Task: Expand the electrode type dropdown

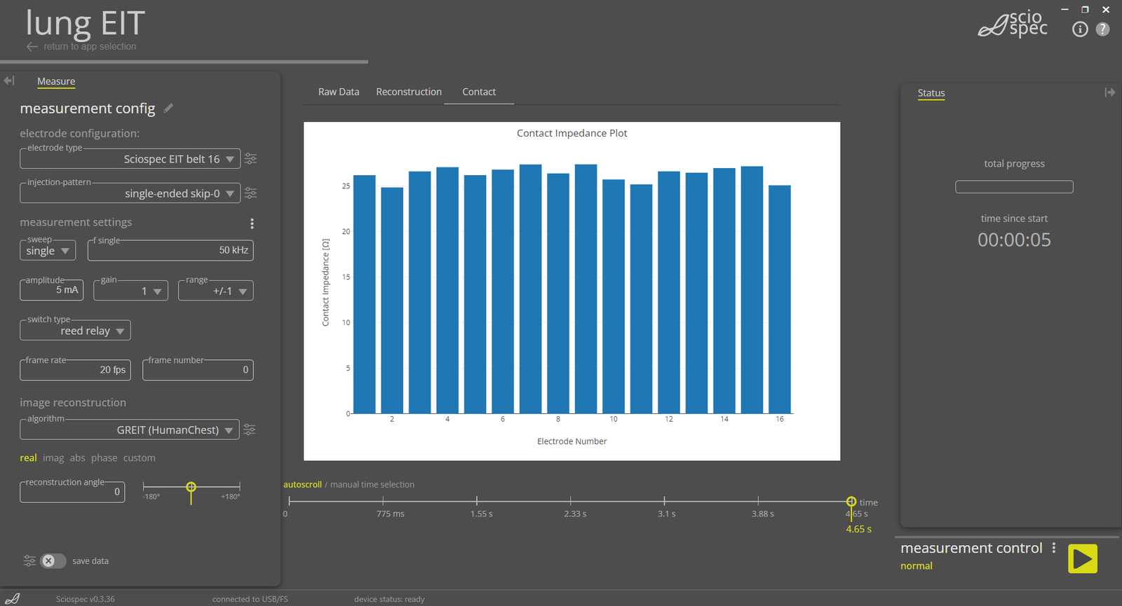Action: (229, 160)
